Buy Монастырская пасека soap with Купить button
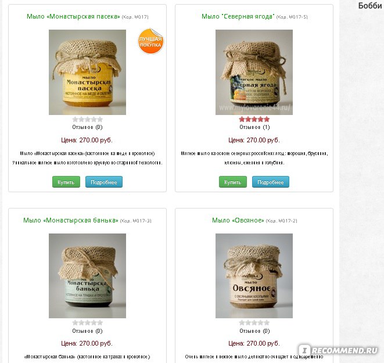 coord(66,182)
